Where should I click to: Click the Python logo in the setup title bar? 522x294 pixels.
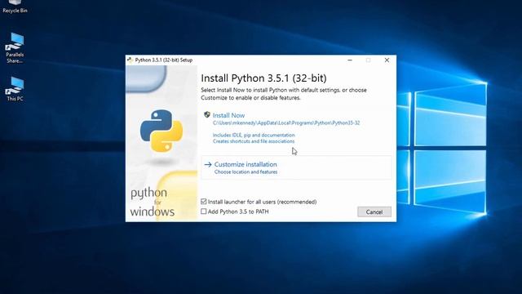[x=130, y=60]
